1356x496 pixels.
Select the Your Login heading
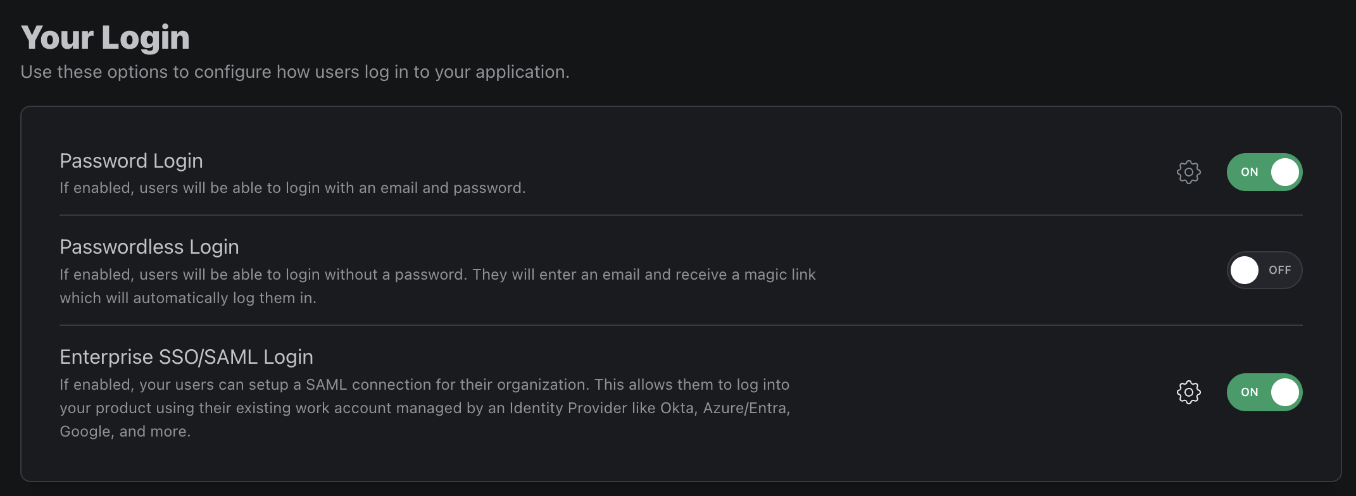point(105,38)
